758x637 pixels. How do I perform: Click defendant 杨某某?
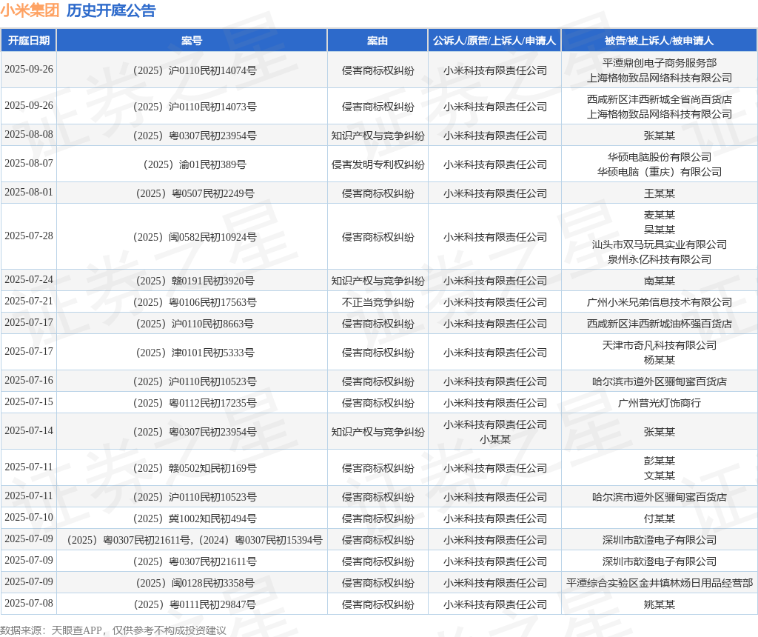(x=660, y=360)
